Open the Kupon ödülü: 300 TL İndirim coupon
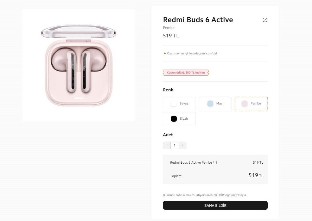This screenshot has width=312, height=221. 186,72
